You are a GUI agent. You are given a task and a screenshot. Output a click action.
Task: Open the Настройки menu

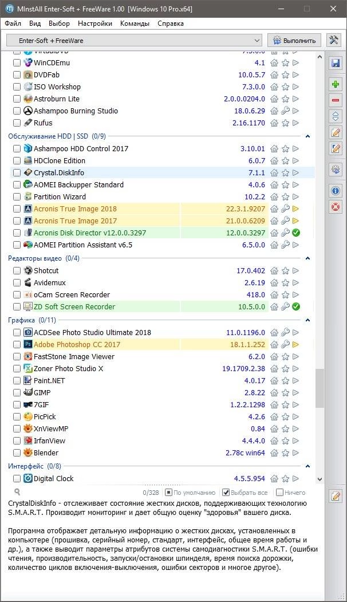(x=95, y=23)
